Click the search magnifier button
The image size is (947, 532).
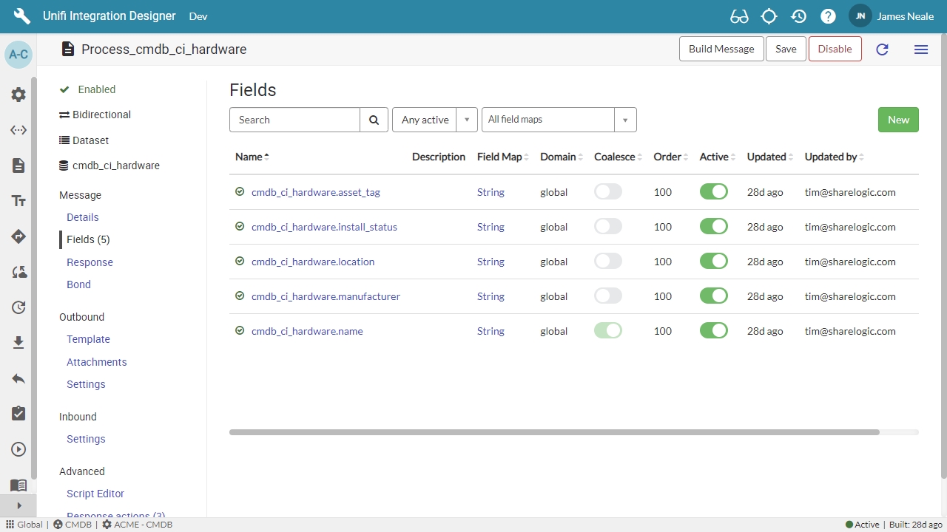pyautogui.click(x=374, y=120)
